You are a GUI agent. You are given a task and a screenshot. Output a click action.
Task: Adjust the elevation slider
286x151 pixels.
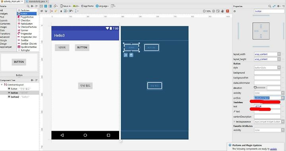(259, 88)
